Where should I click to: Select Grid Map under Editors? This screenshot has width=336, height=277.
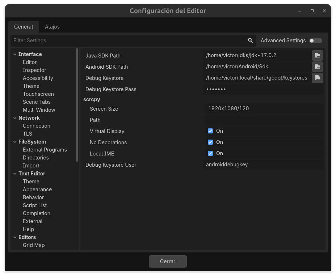(x=34, y=245)
